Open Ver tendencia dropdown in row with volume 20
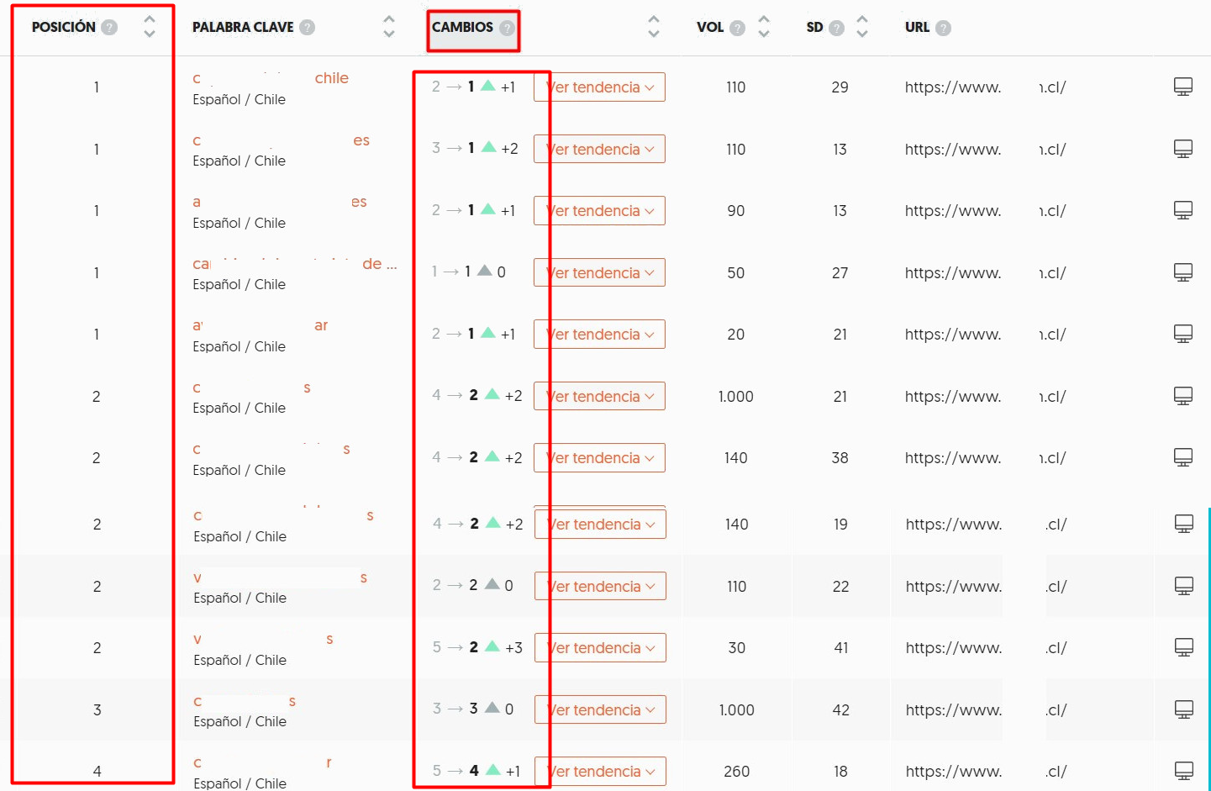 click(599, 334)
